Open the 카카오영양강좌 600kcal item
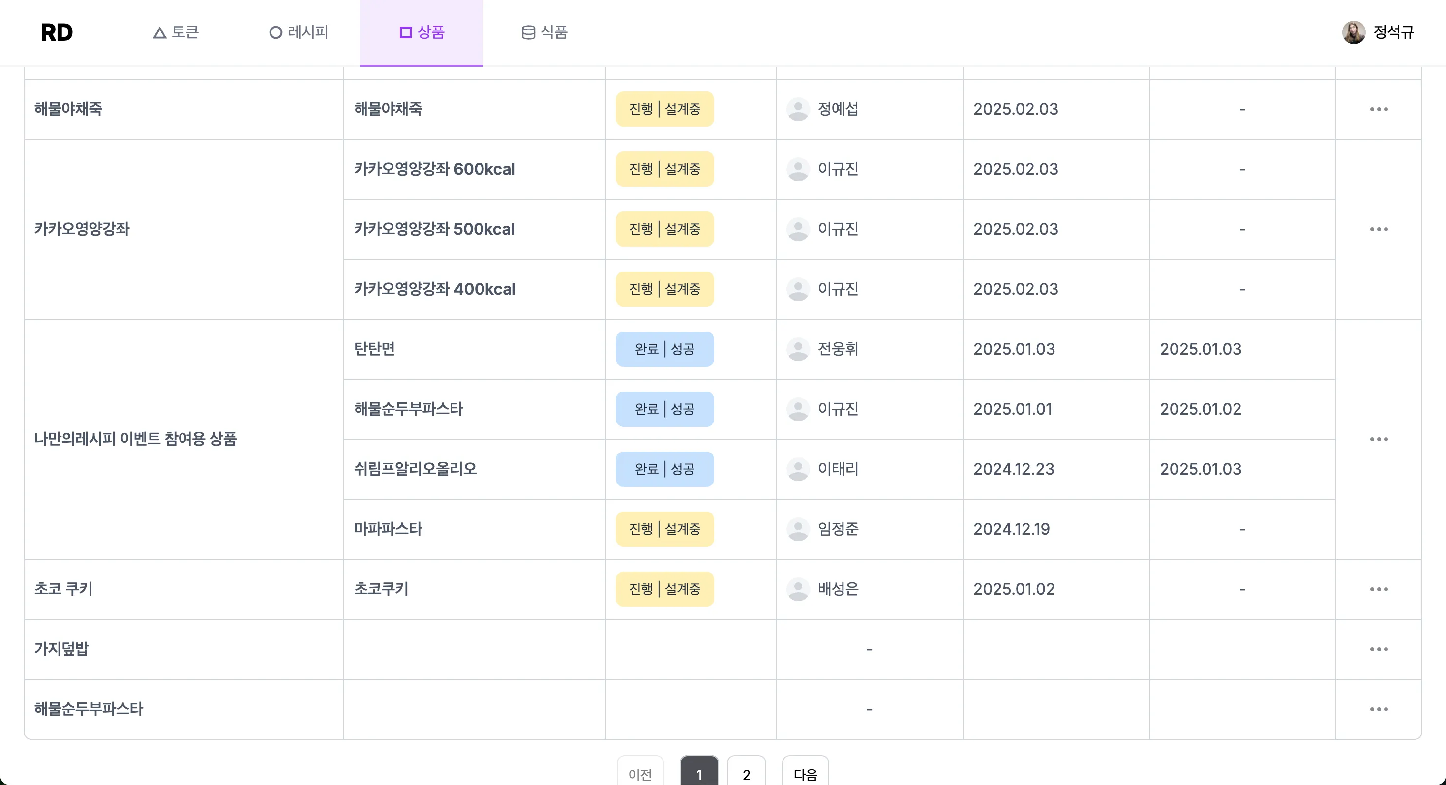This screenshot has width=1446, height=785. [434, 169]
